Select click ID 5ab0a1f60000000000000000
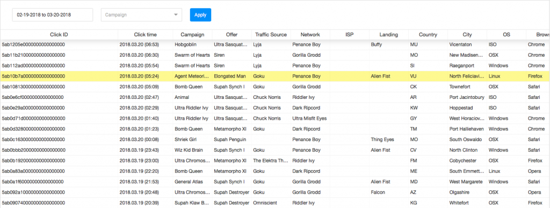Viewport: 550px width, 208px height. click(33, 181)
